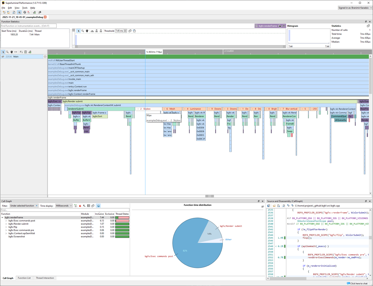Expand bgfx/Render submit tree row

pyautogui.click(x=6, y=224)
